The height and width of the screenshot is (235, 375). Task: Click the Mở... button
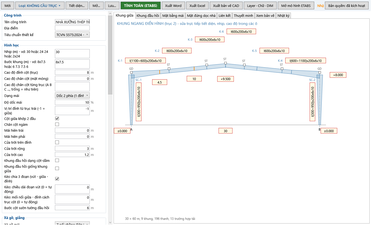pyautogui.click(x=96, y=6)
